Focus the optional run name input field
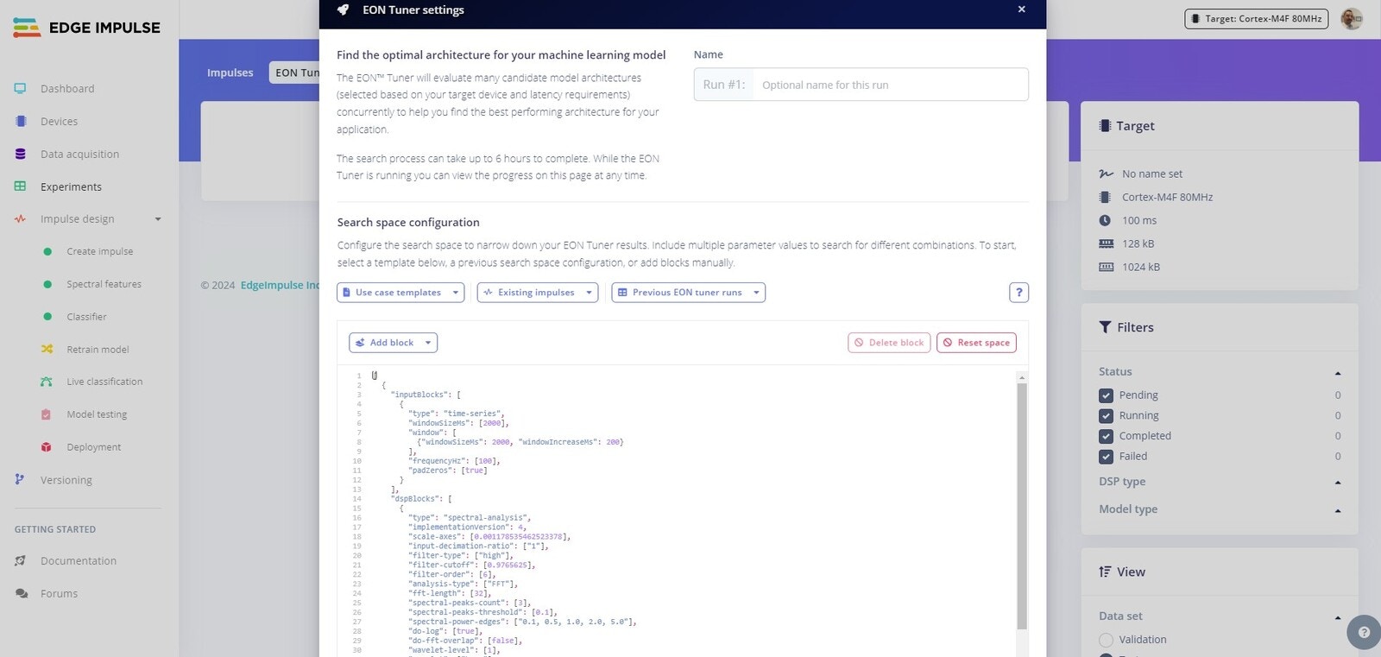 889,85
